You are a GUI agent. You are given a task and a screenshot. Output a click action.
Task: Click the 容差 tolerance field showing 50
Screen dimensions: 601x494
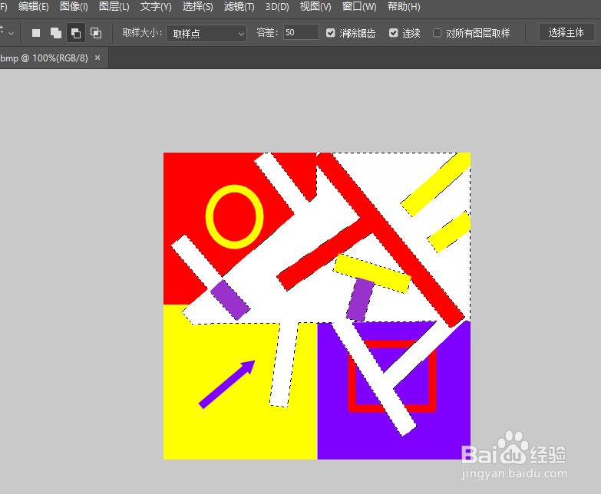click(x=301, y=32)
